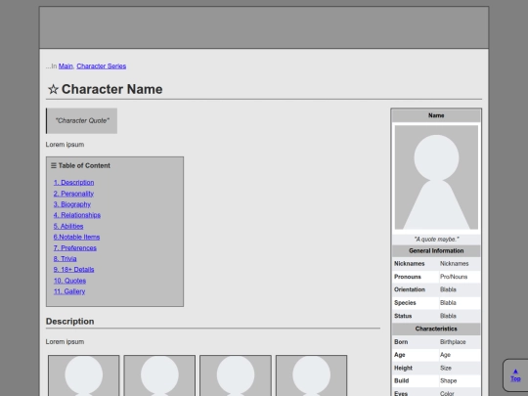Image resolution: width=528 pixels, height=396 pixels.
Task: Open the third gallery thumbnail under Description
Action: pyautogui.click(x=236, y=375)
